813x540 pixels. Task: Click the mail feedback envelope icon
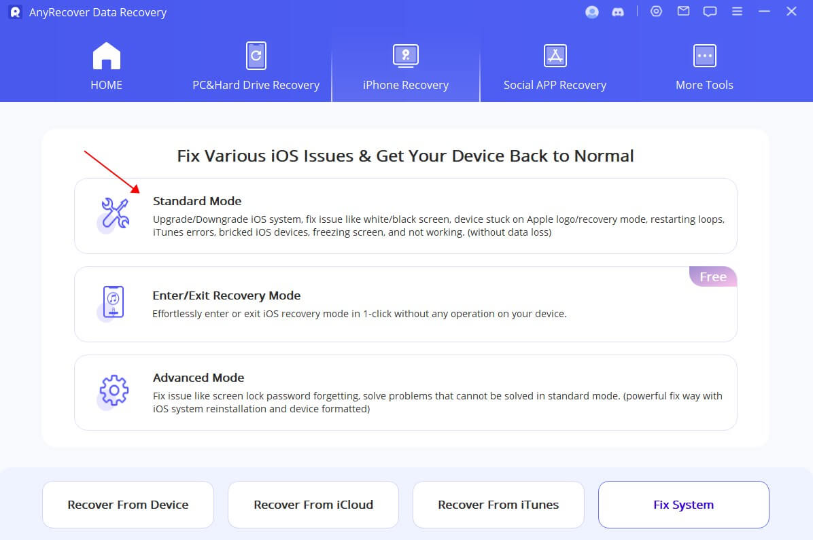(x=683, y=11)
